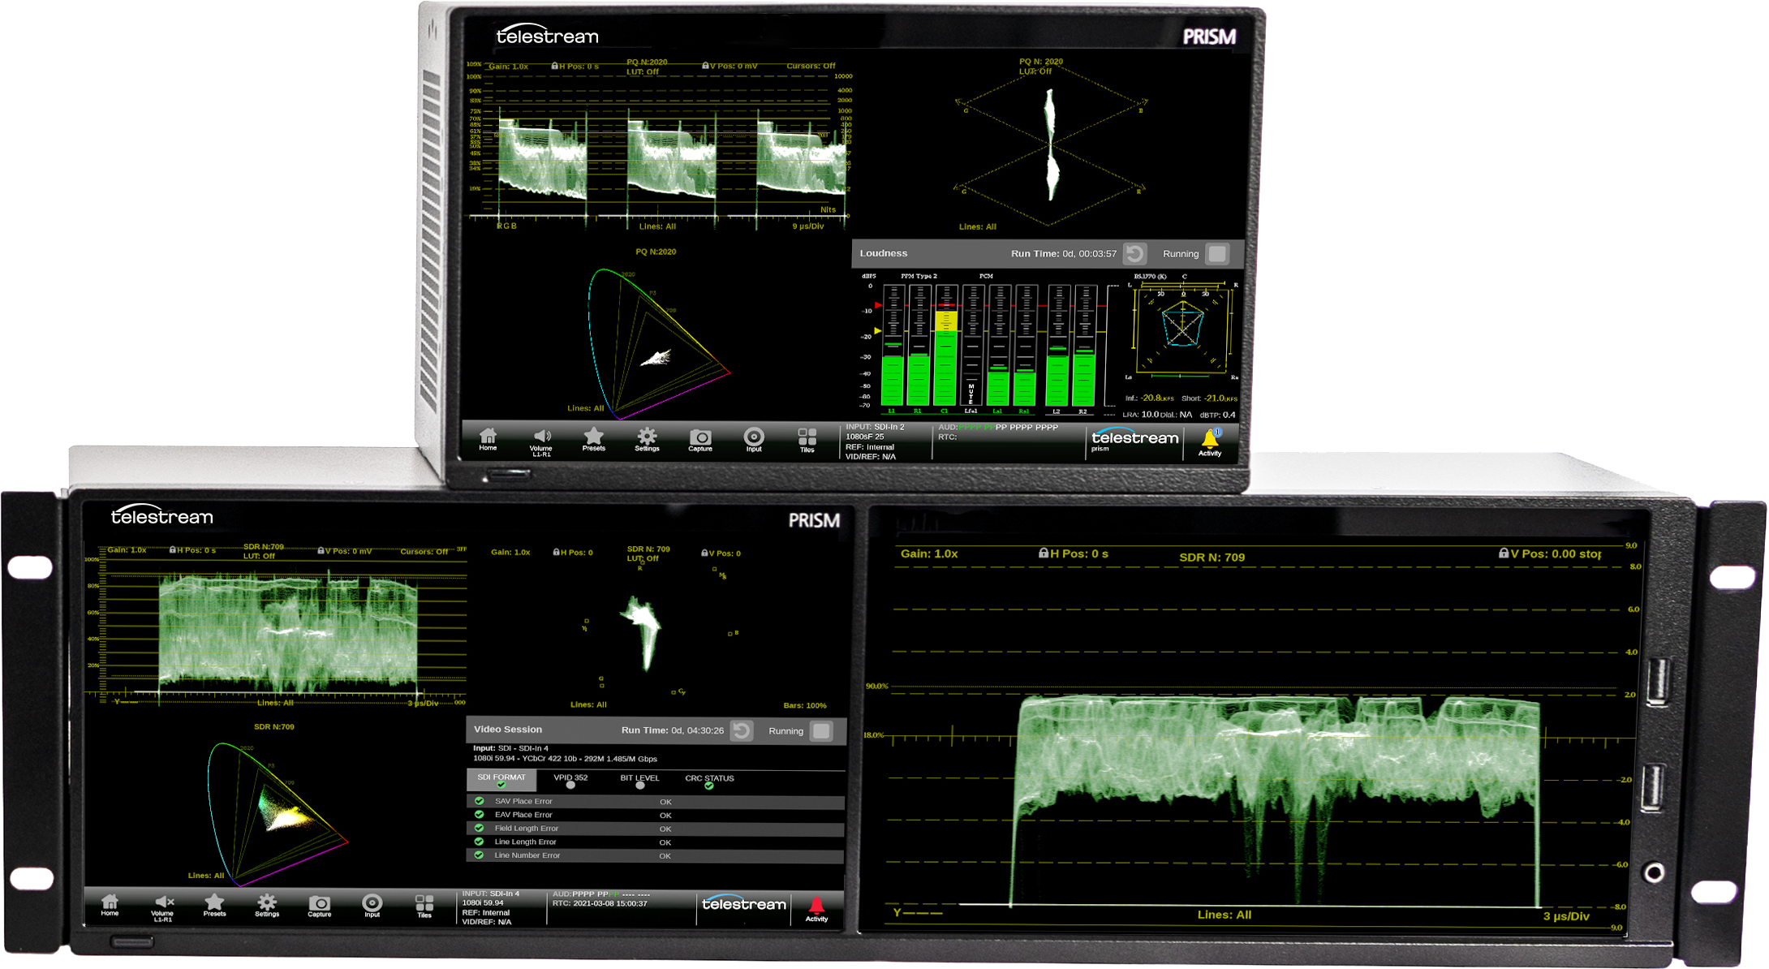
Task: Select the Line Length Error row
Action: [x=656, y=842]
